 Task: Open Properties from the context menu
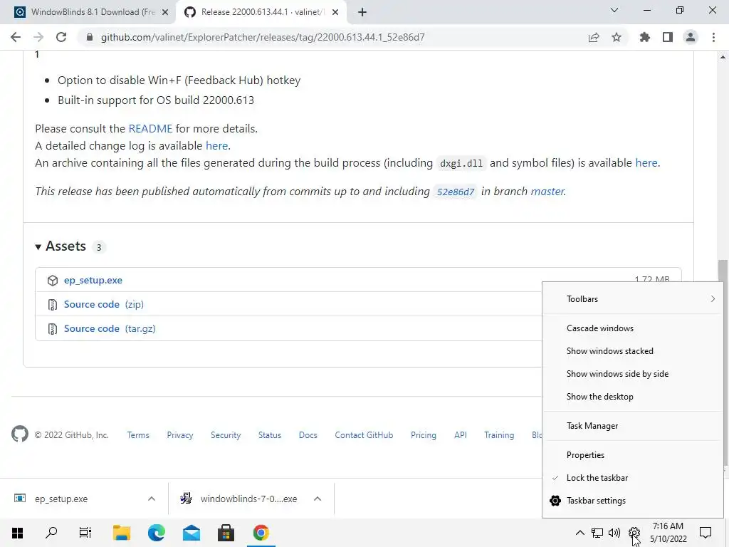(633, 455)
